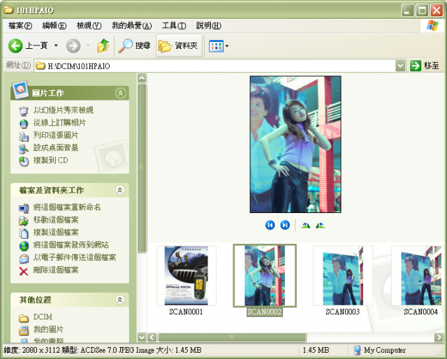
Task: Click the email envelope icon
Action: click(24, 258)
